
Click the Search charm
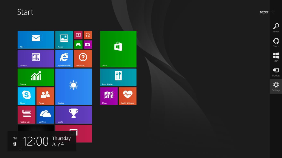click(x=276, y=28)
